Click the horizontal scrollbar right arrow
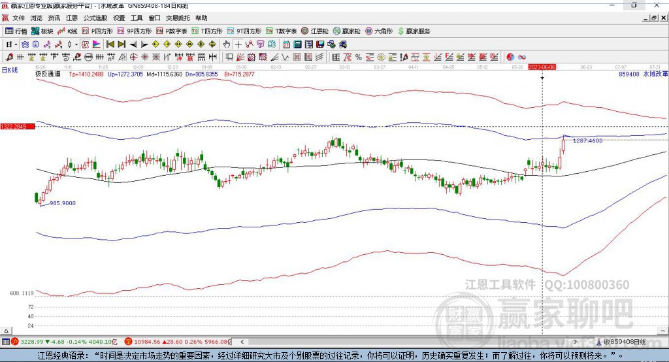Screen dimensions: 669x362 (575, 342)
